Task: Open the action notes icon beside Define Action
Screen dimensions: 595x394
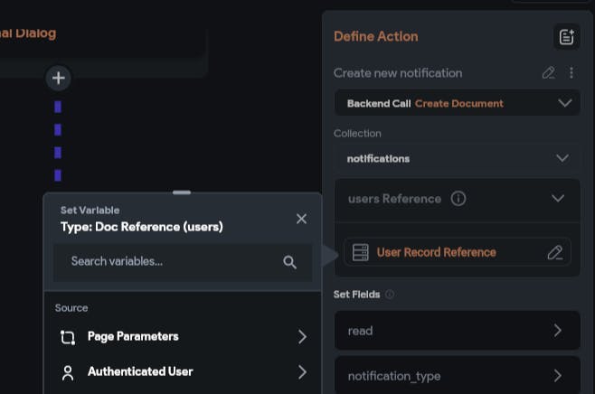Action: [566, 37]
